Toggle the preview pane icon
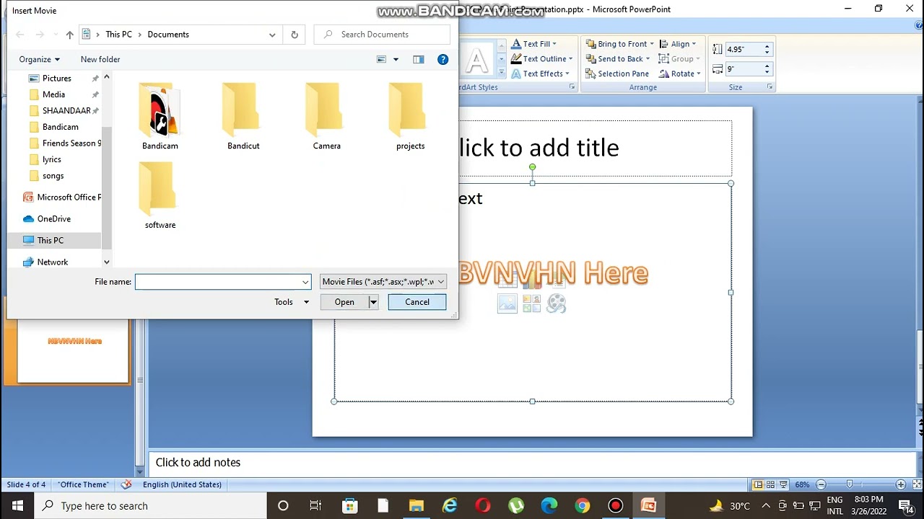The image size is (924, 519). point(418,59)
